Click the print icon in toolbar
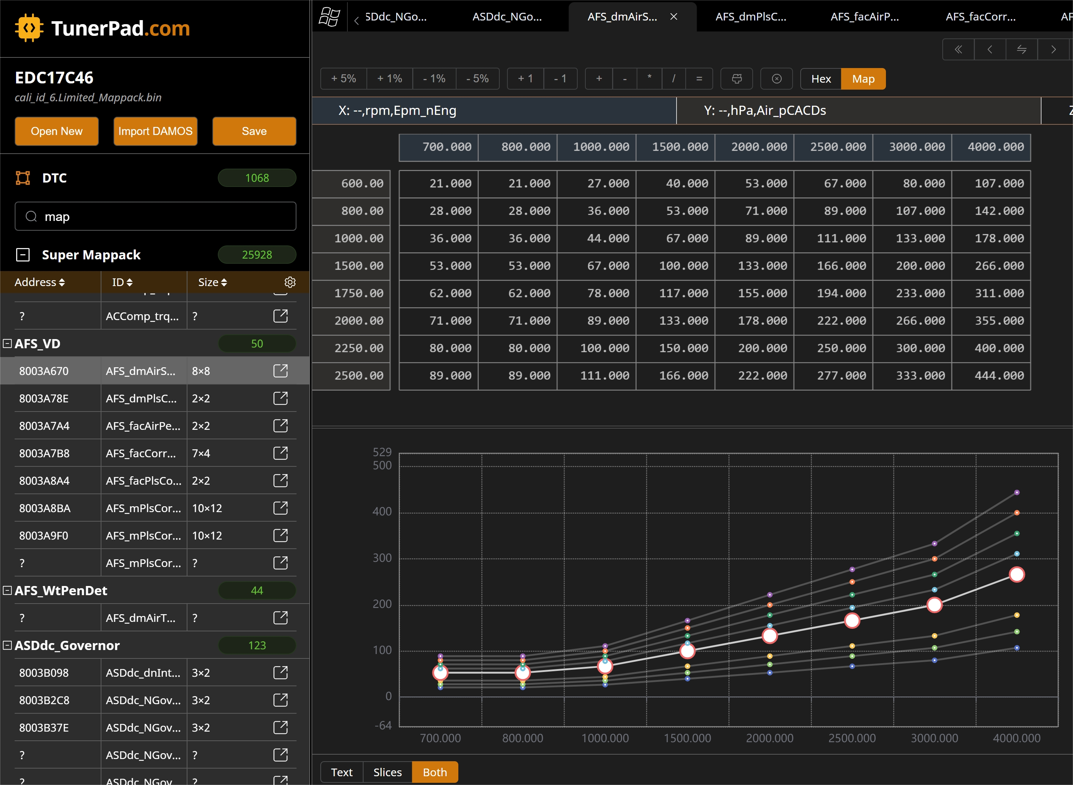1073x785 pixels. click(x=736, y=79)
